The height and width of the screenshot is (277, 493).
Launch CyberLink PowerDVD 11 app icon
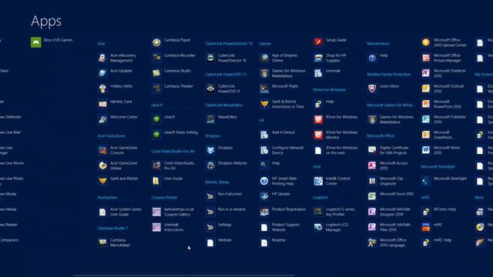click(x=210, y=88)
